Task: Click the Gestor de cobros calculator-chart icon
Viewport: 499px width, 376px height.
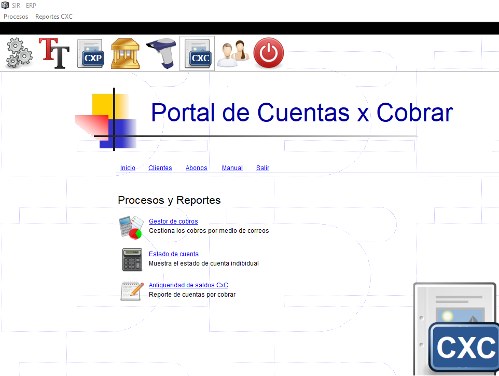Action: tap(131, 227)
